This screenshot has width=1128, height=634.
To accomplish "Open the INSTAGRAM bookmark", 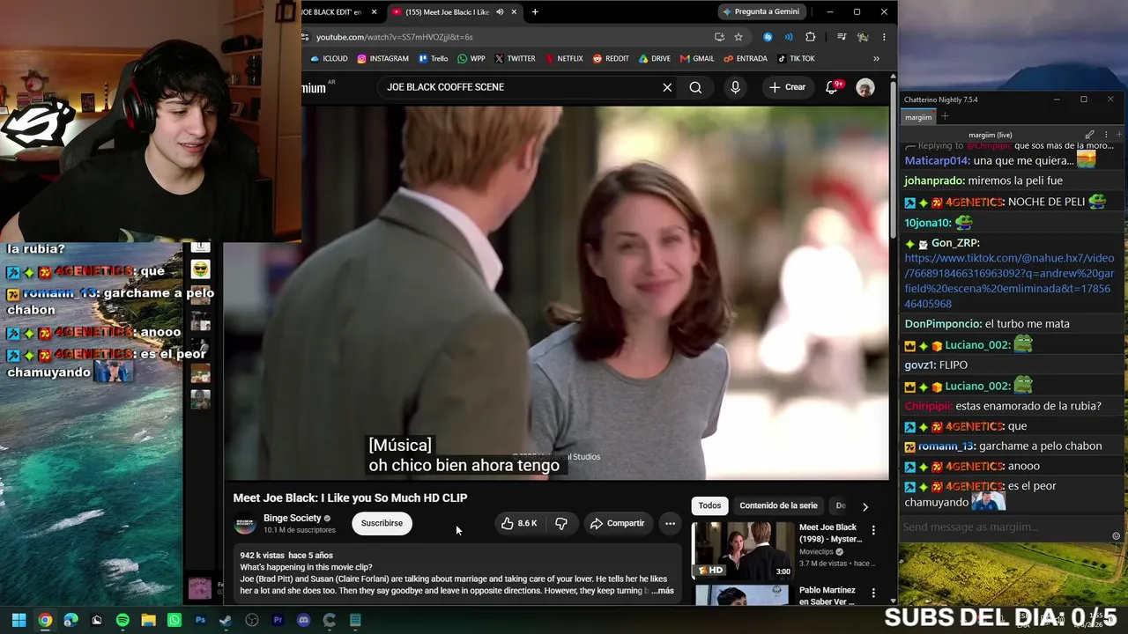I will [382, 59].
